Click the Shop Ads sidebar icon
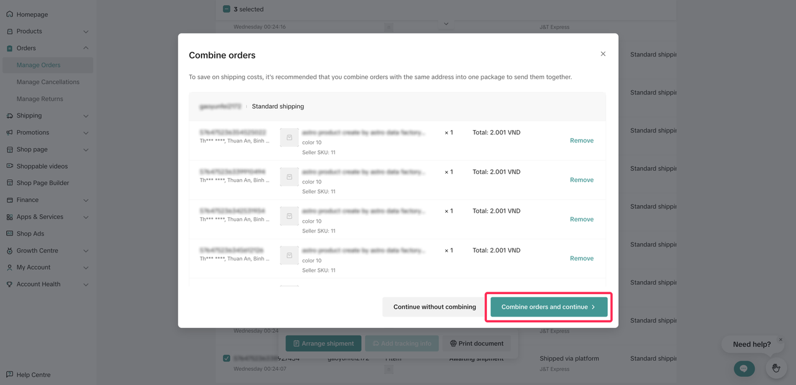The image size is (796, 385). (x=9, y=234)
